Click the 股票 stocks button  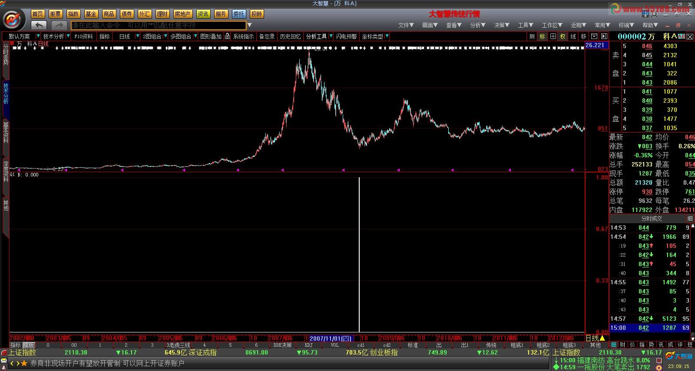(x=56, y=14)
